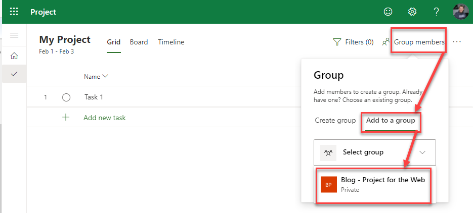Screen dimensions: 473x213
Task: Mark Task 1 as complete
Action: pos(66,97)
